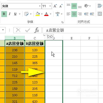103x103 pixels.
Task: Toggle Italic formatting button
Action: pos(10,14)
